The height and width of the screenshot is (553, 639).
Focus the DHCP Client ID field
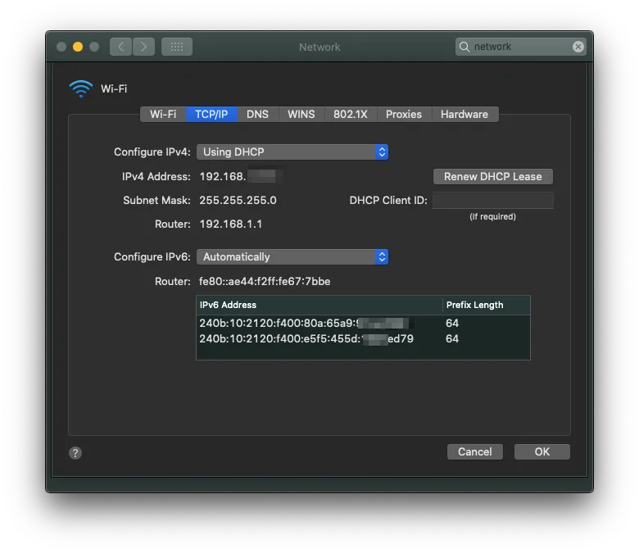[x=492, y=200]
